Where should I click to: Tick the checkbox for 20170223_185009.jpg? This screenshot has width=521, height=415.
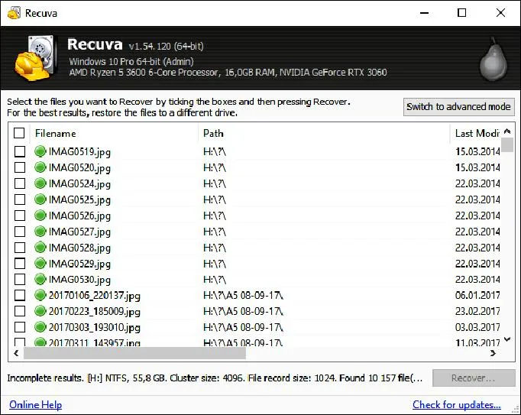pos(20,311)
